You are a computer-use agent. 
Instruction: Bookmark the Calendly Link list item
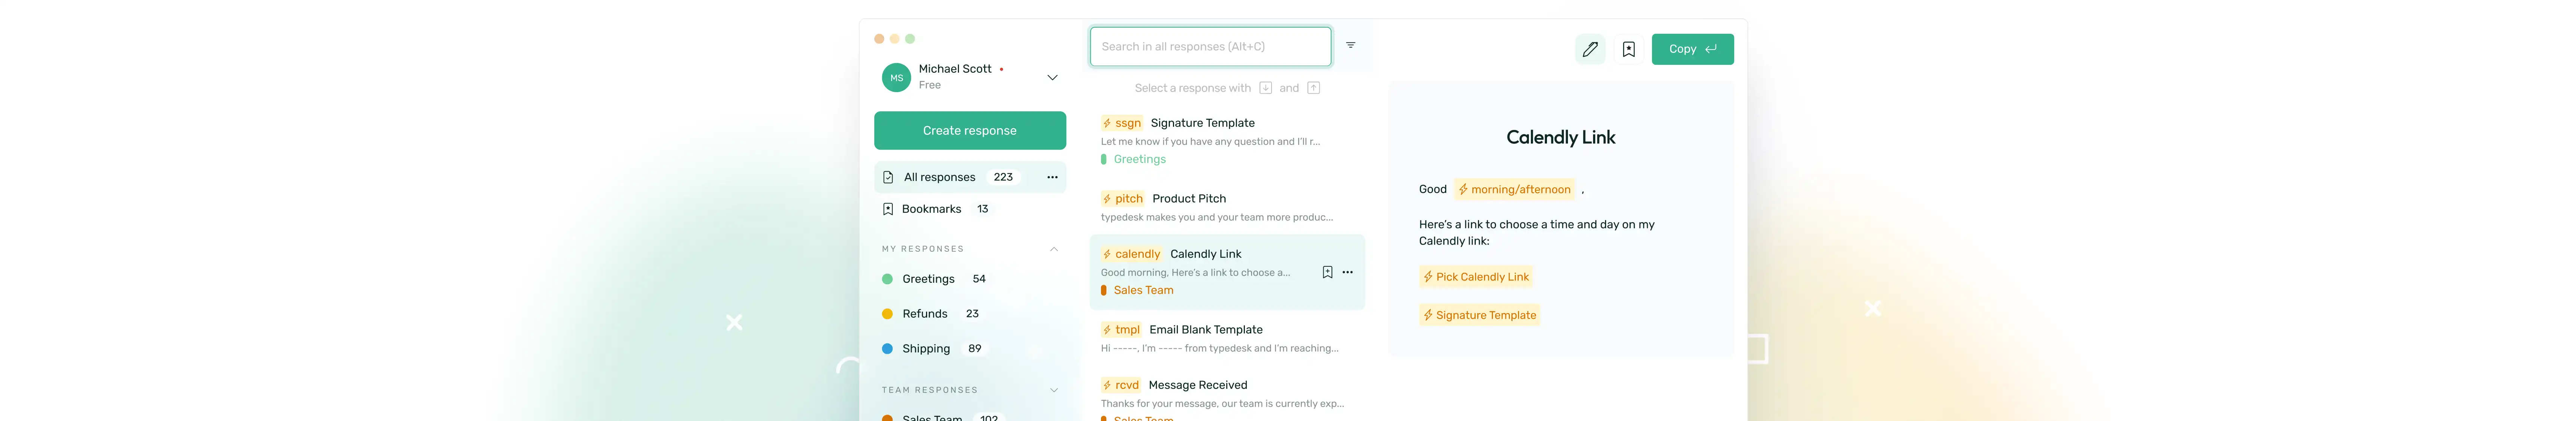1327,272
